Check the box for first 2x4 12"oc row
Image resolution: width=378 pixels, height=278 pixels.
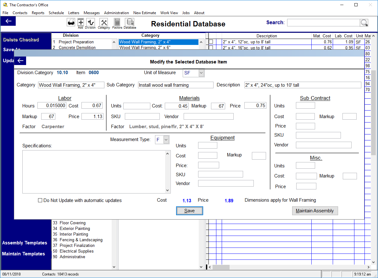[211, 42]
